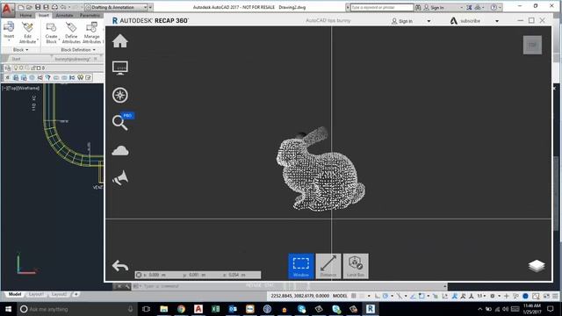Click the ReCap Sign in link
Image resolution: width=562 pixels, height=316 pixels.
coord(402,21)
